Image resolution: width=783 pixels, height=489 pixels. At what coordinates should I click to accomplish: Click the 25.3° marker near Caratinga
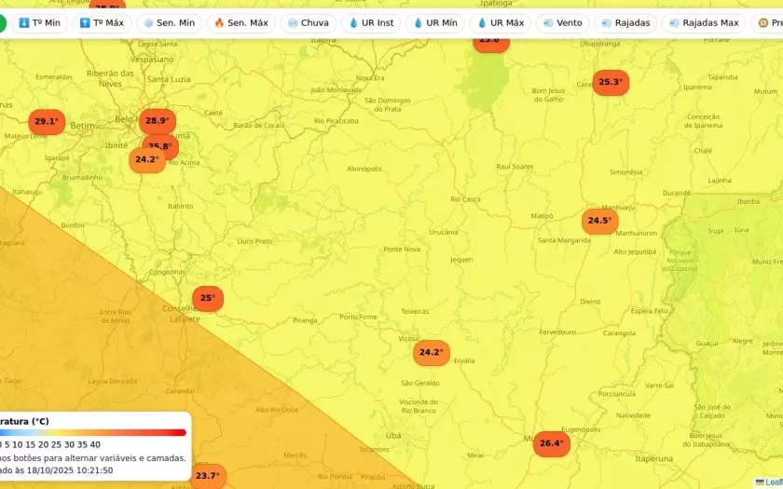pos(611,82)
